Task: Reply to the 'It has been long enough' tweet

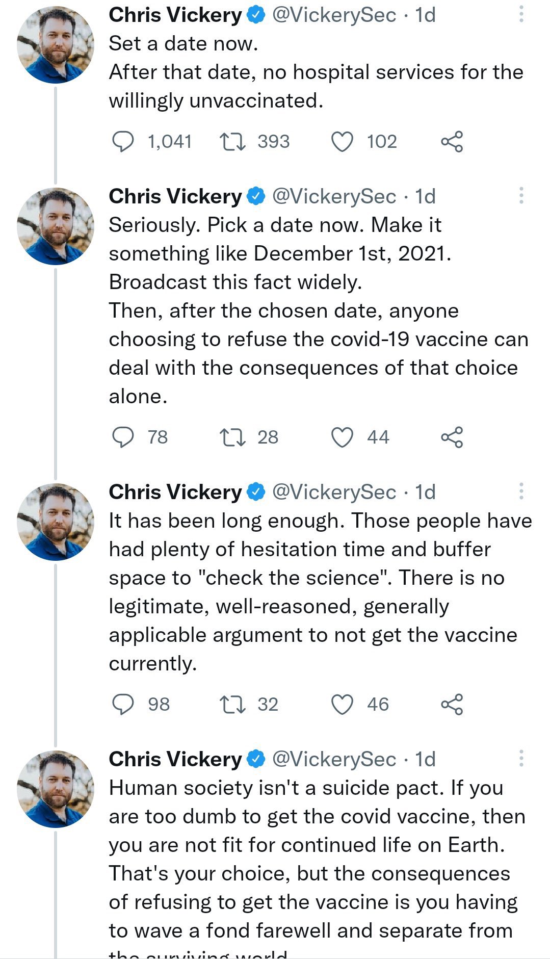Action: click(123, 704)
